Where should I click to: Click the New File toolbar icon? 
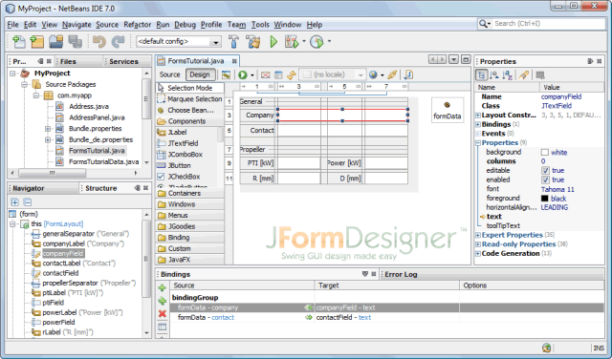click(x=18, y=41)
